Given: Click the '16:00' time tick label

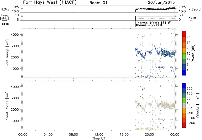Looking at the screenshot, I should (x=124, y=135).
